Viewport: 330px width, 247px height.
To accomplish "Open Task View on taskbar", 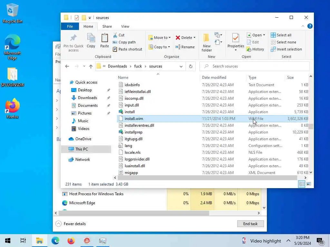I will coord(23,241).
